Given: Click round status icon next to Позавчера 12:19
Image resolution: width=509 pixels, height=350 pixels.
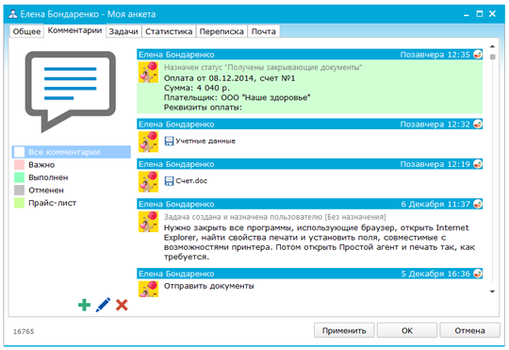Looking at the screenshot, I should coord(478,164).
